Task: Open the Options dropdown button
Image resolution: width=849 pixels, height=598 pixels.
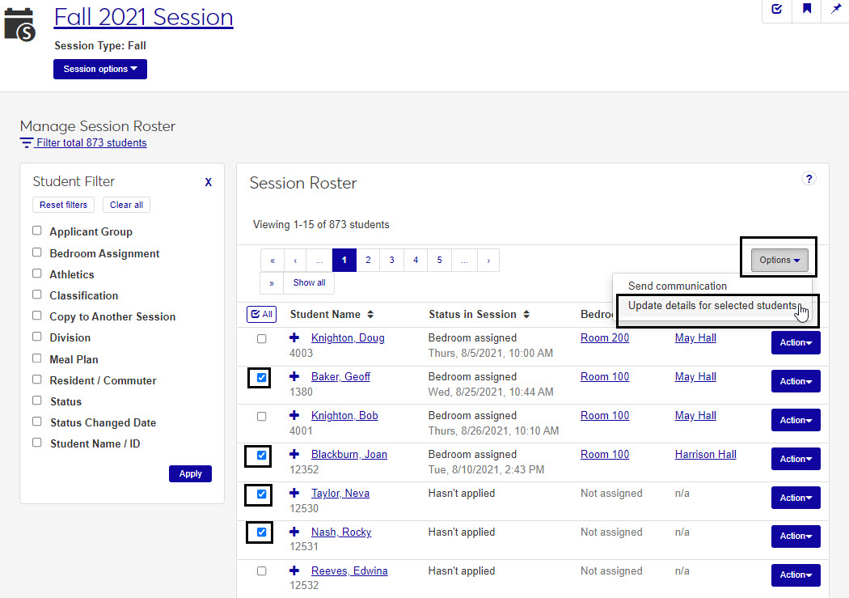Action: (779, 260)
